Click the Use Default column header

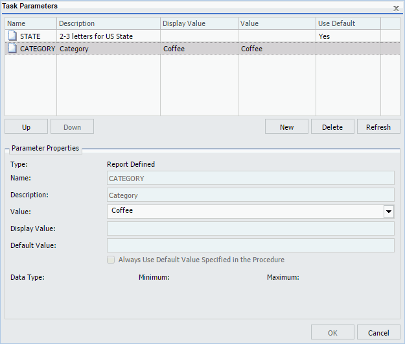(348, 23)
